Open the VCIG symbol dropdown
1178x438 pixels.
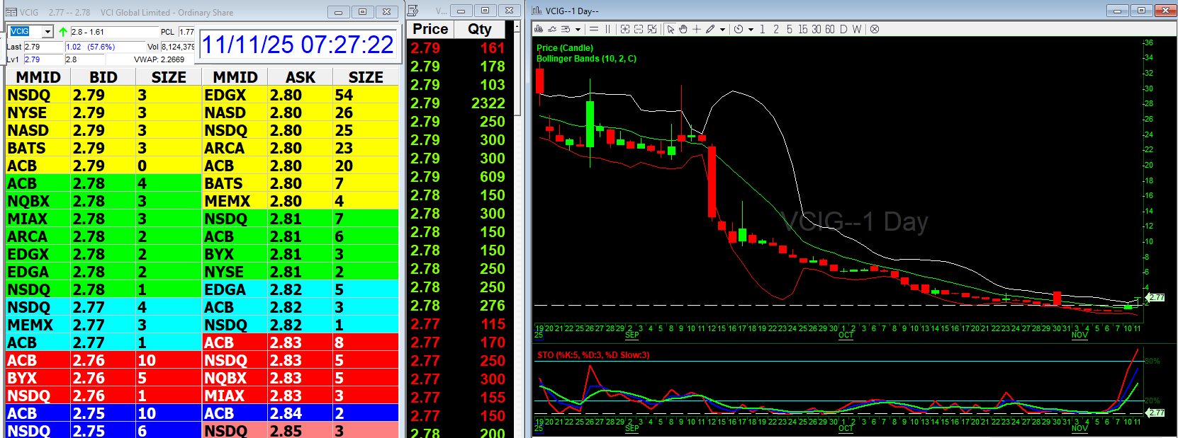click(47, 32)
